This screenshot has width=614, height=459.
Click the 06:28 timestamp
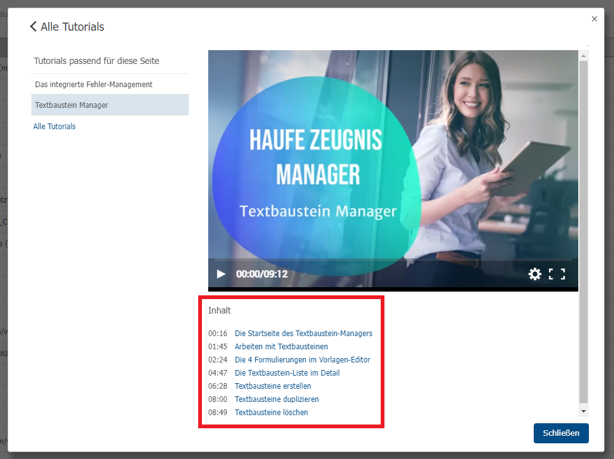point(218,386)
